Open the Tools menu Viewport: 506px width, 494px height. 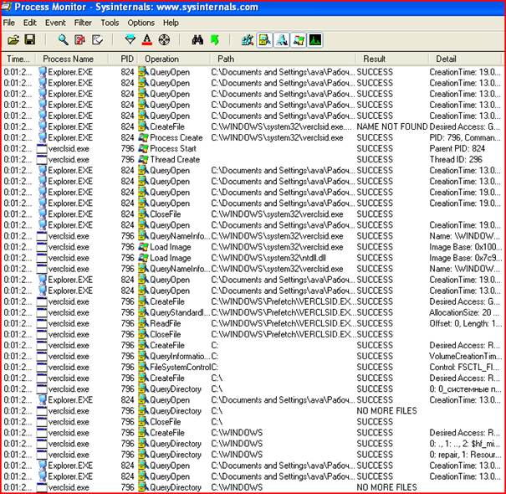tap(110, 23)
